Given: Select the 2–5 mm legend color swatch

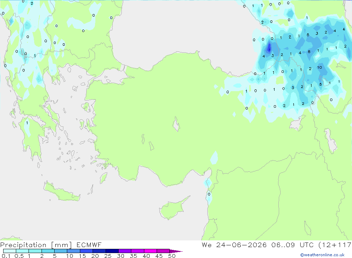Looking at the screenshot, I should click(x=48, y=251).
